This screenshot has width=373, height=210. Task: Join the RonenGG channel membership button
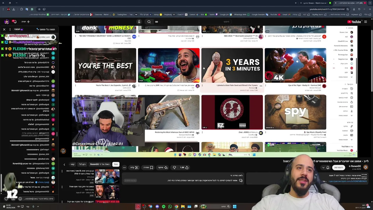[339, 167]
